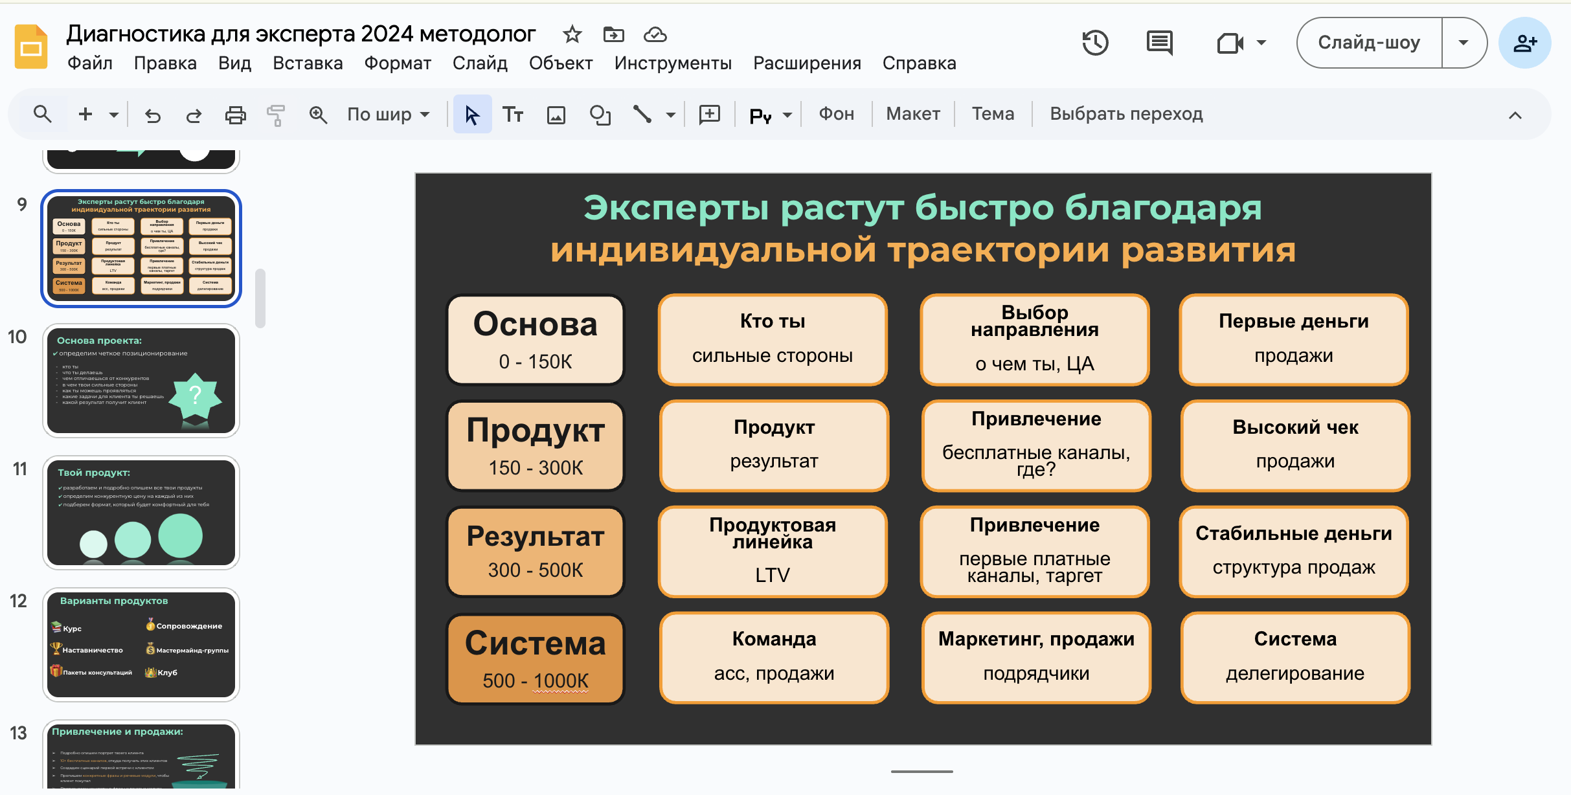Select slide 12 thumbnail Варианты продуктов
This screenshot has width=1571, height=795.
click(x=141, y=644)
